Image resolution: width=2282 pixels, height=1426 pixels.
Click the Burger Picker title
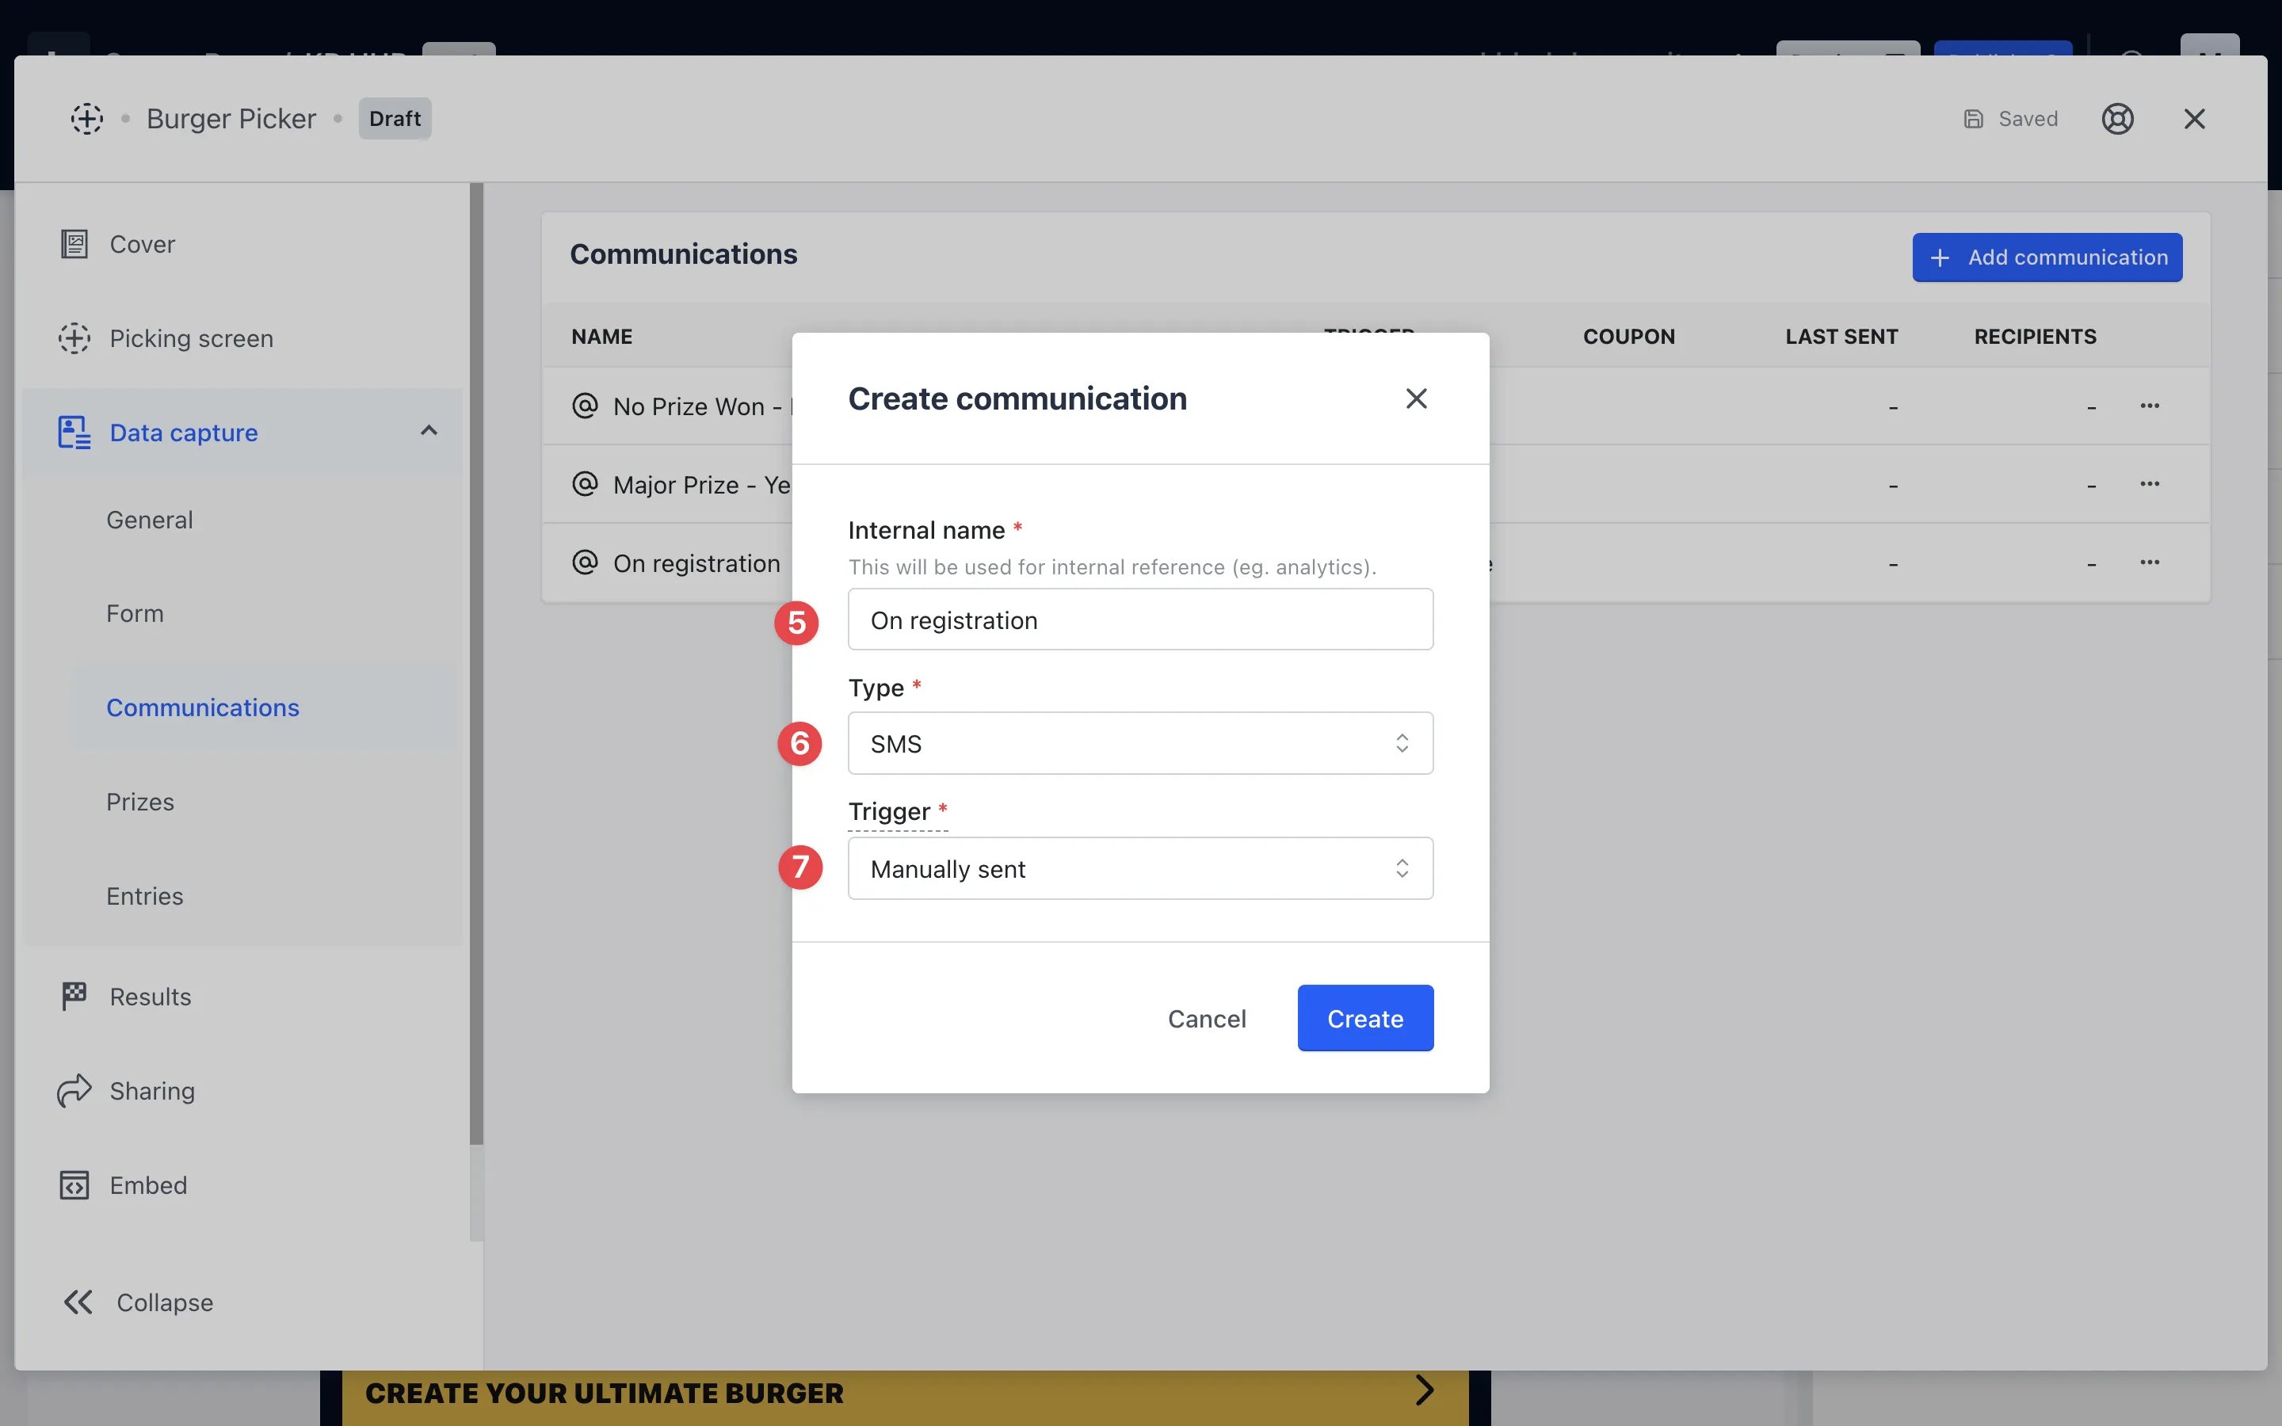231,119
